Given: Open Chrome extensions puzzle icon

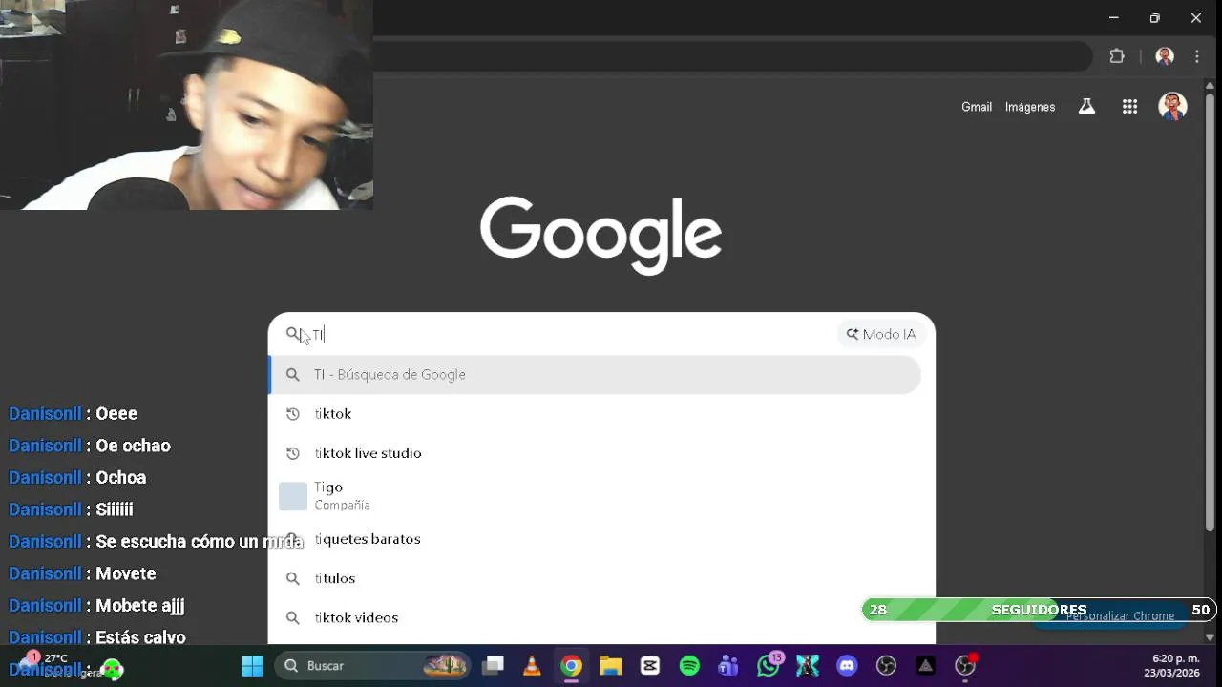Looking at the screenshot, I should click(1117, 56).
